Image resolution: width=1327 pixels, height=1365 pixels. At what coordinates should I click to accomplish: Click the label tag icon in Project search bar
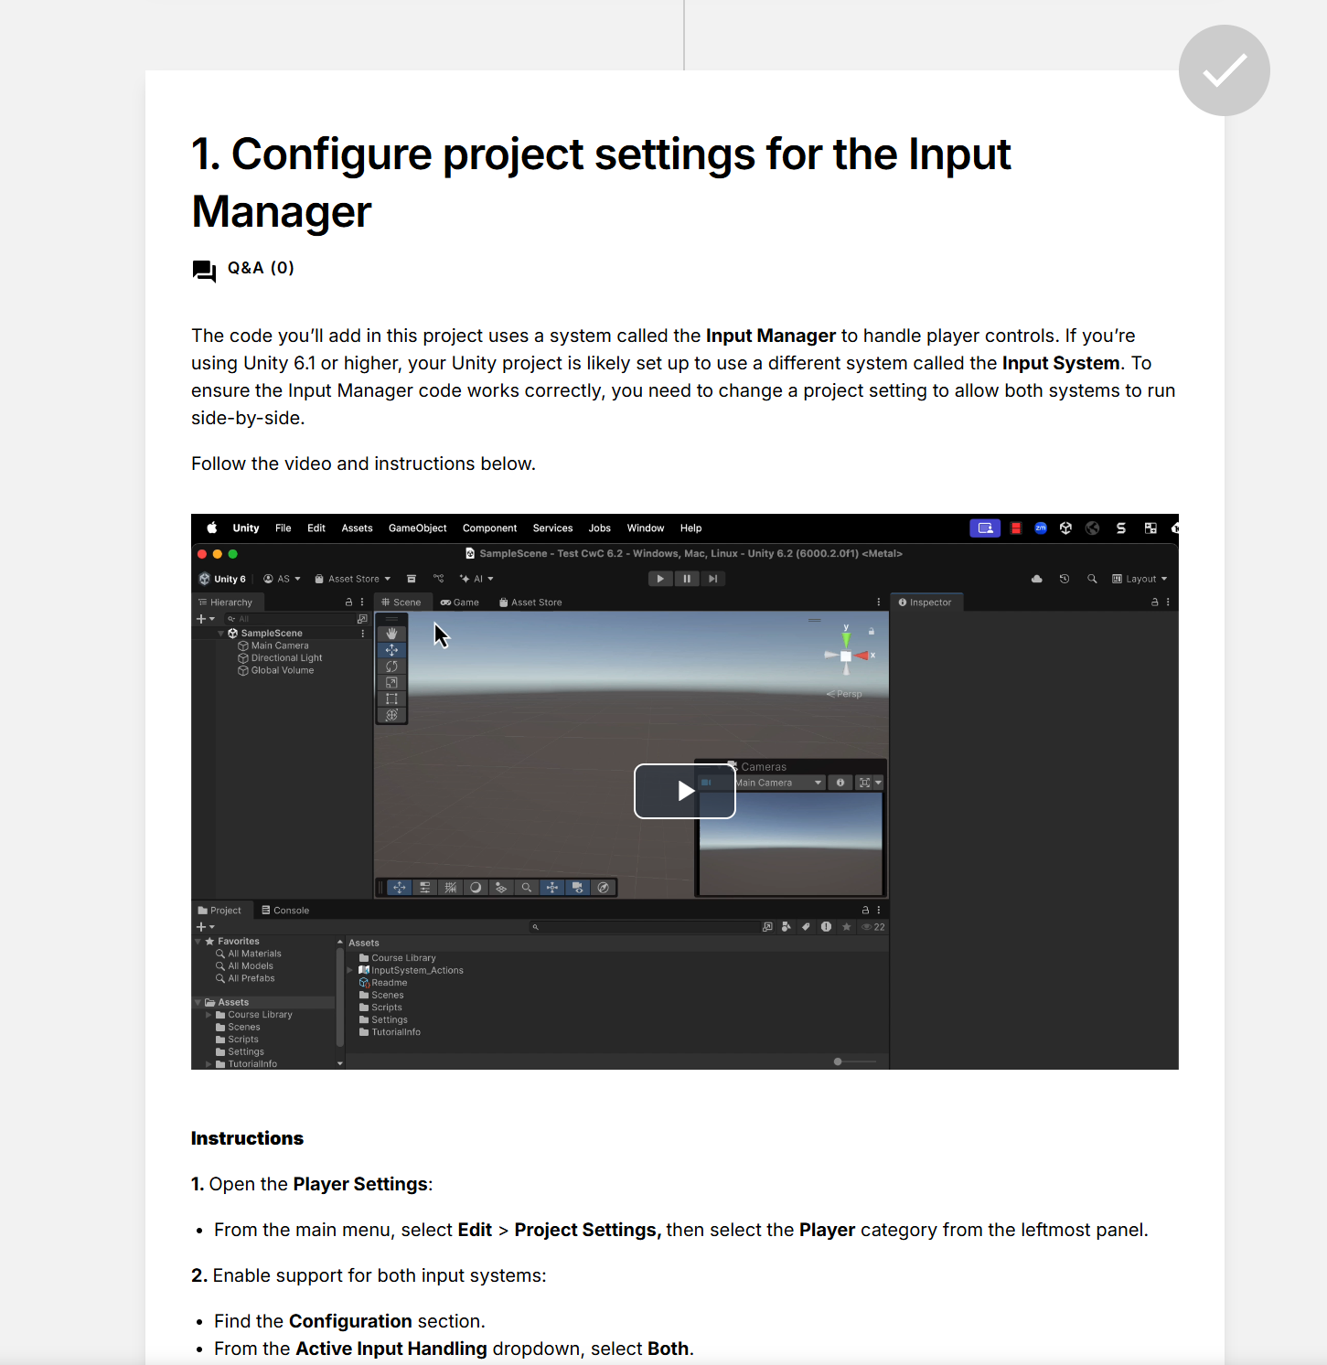tap(806, 927)
